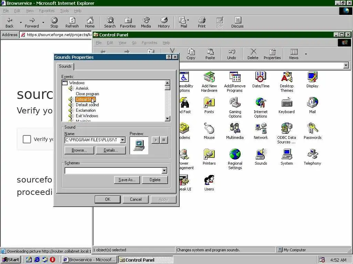
Task: Click the Internet Explorer quick launch icon
Action: 37,260
